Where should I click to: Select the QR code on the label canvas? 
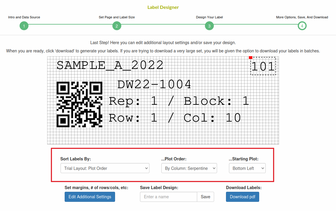[79, 104]
